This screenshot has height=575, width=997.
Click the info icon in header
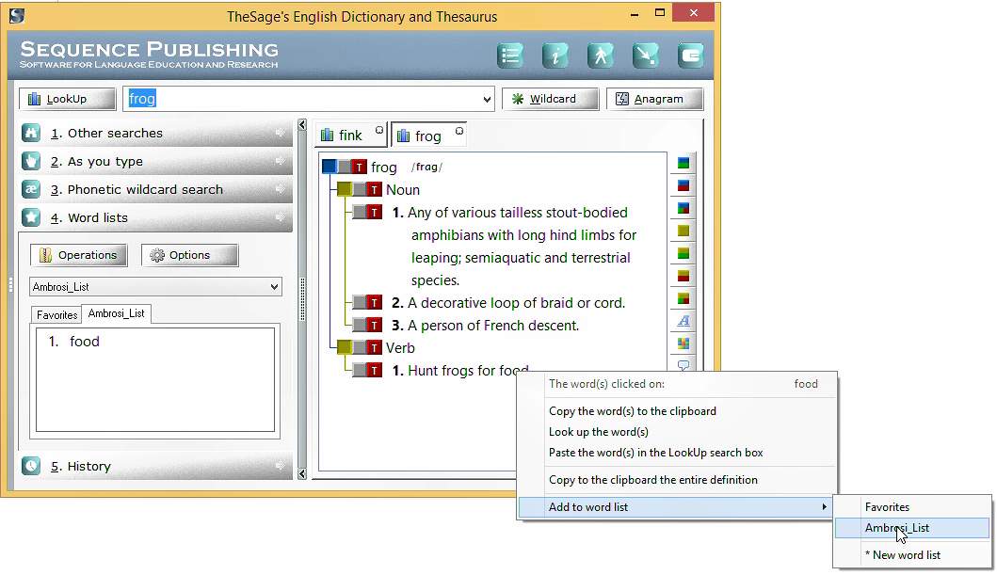pyautogui.click(x=555, y=56)
